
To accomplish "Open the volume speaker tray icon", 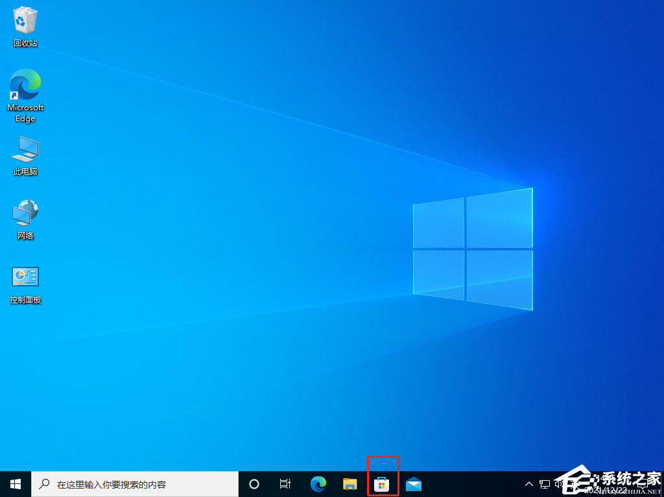I will click(x=559, y=484).
